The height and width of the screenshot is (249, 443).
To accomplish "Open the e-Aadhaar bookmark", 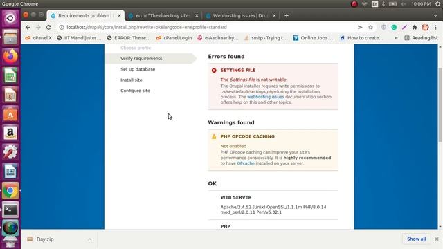I will [218, 38].
